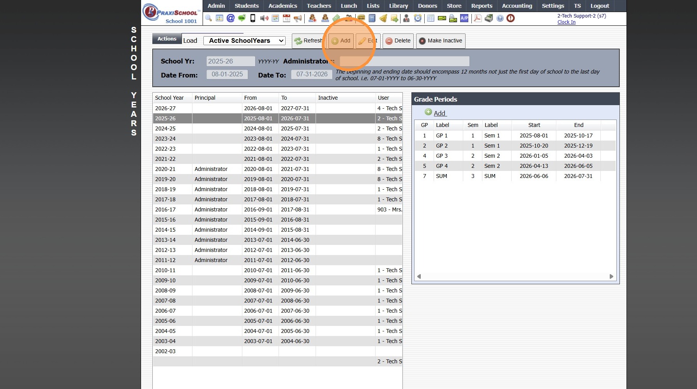Click the magnifying glass search icon
Image resolution: width=697 pixels, height=389 pixels.
click(x=208, y=18)
